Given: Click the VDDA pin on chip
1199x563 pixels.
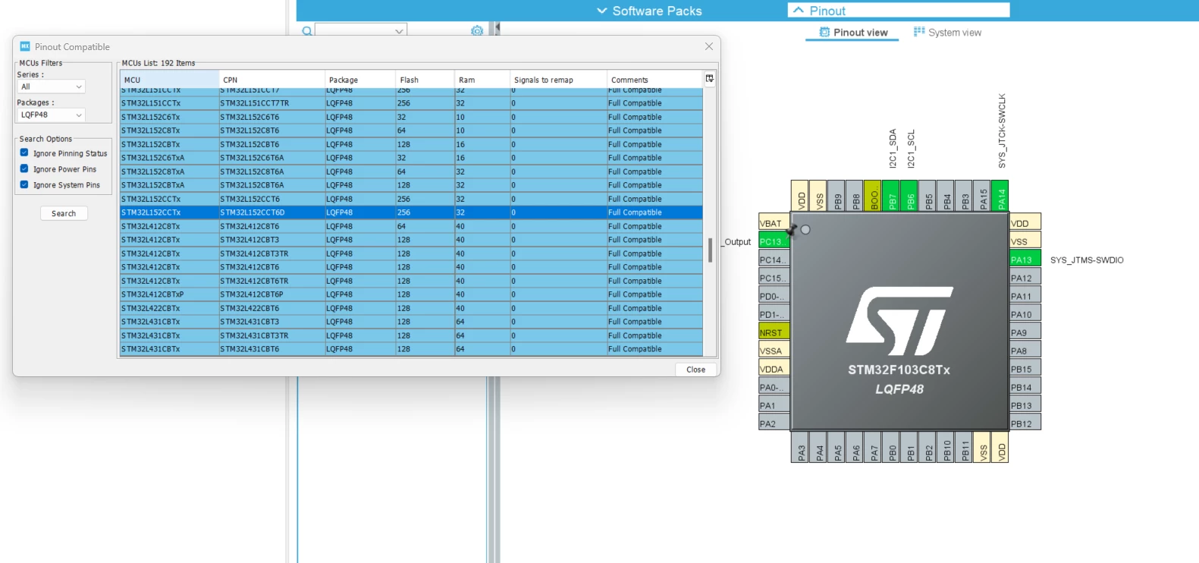Looking at the screenshot, I should 774,369.
